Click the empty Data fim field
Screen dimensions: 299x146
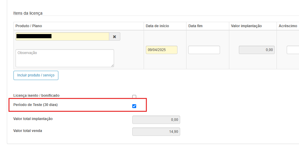(x=204, y=50)
